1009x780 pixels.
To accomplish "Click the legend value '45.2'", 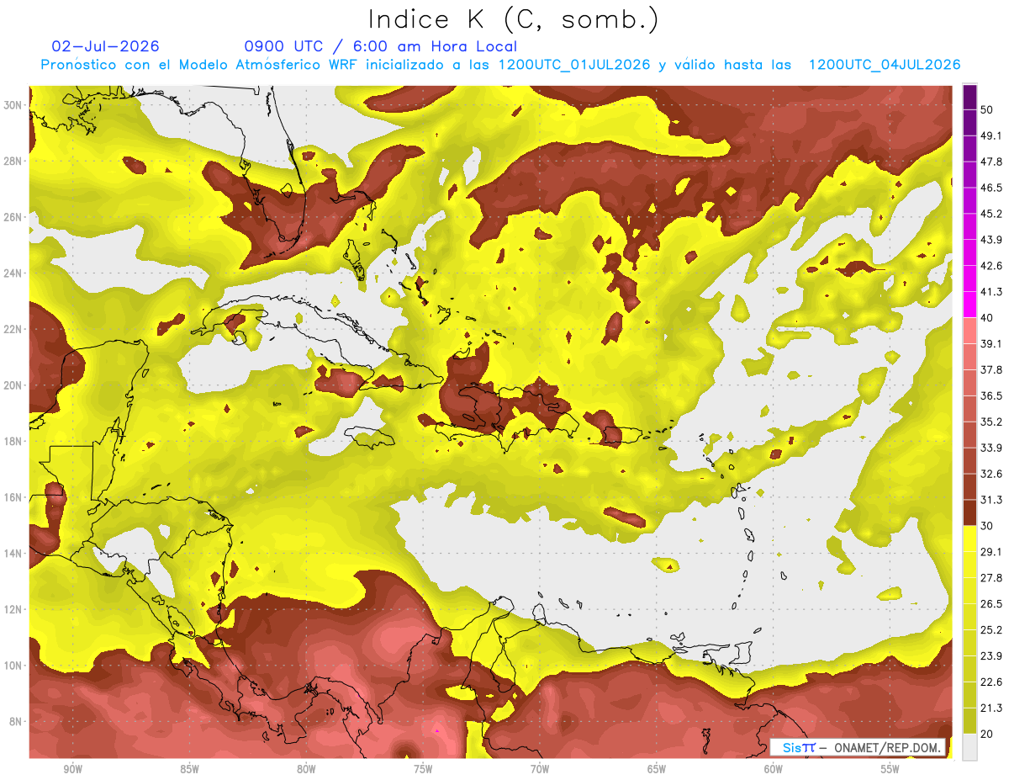I will 991,214.
